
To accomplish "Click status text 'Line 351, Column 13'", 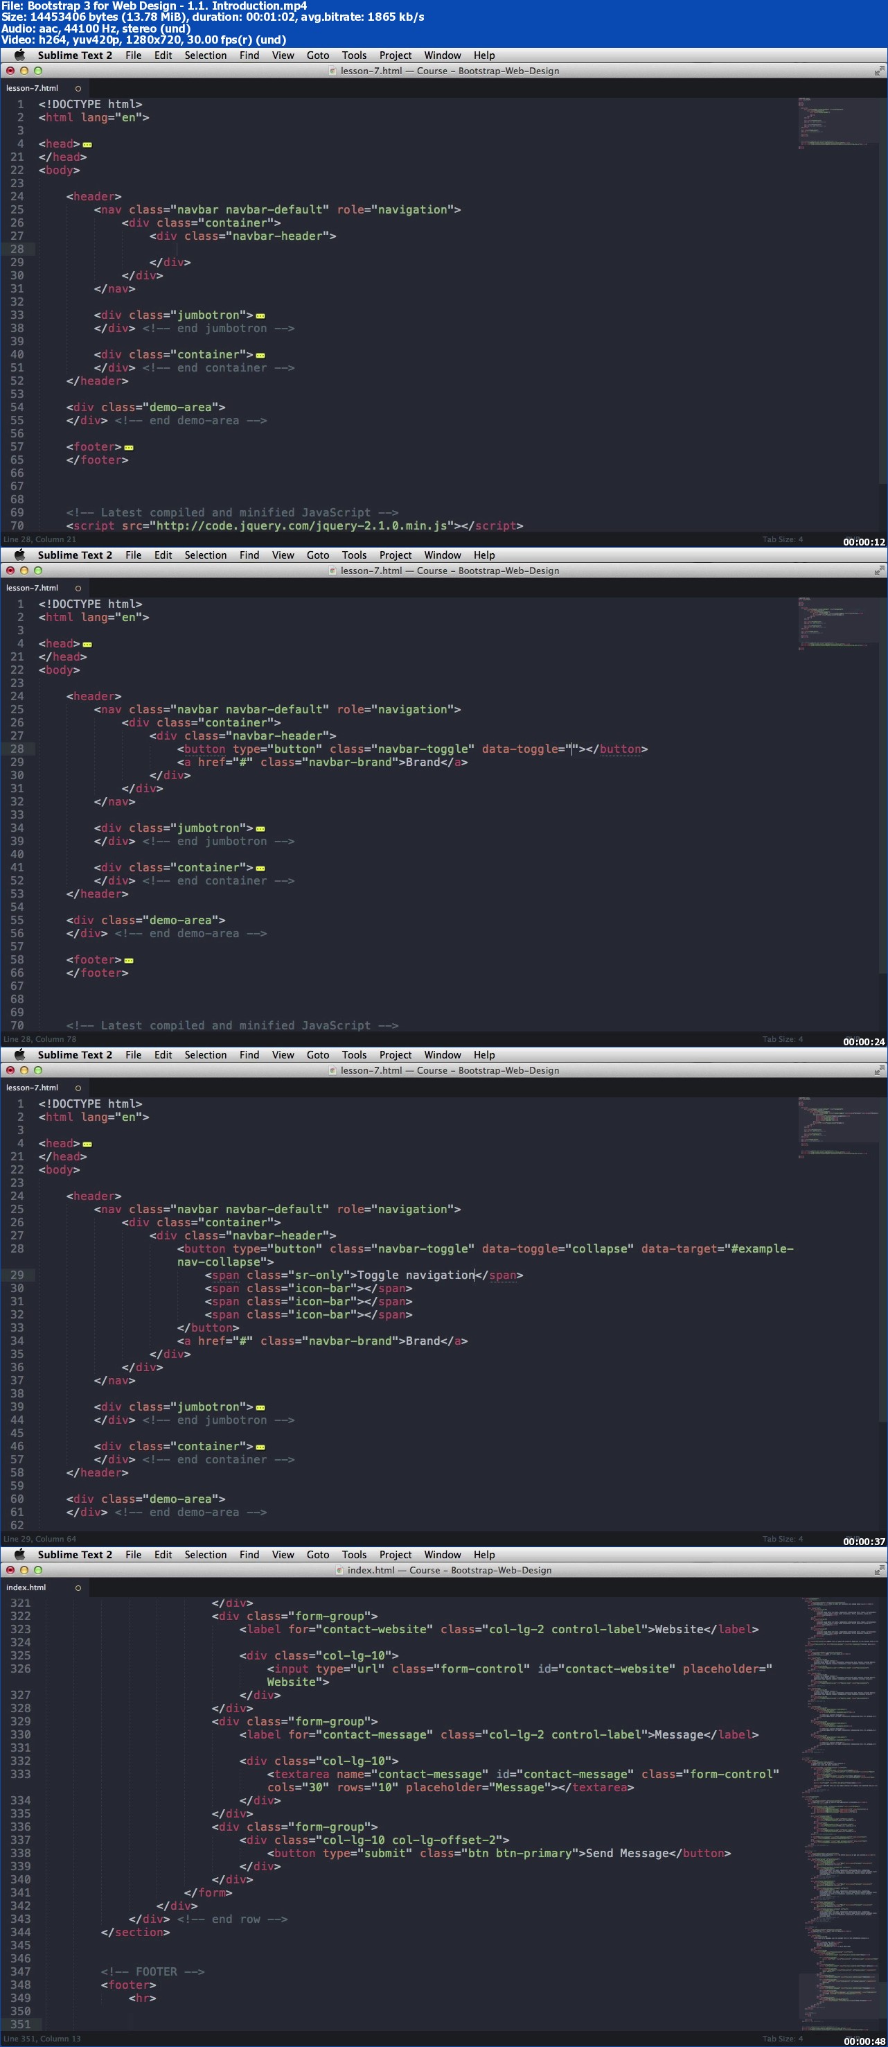I will (42, 2038).
